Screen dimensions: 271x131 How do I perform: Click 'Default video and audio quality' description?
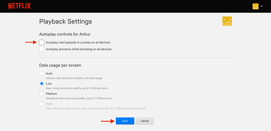point(74,78)
